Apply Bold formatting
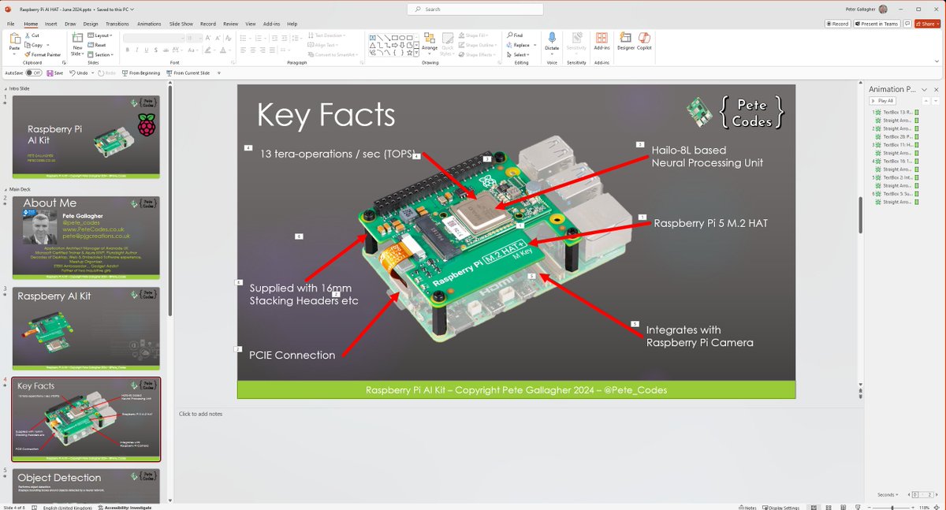 (126, 50)
